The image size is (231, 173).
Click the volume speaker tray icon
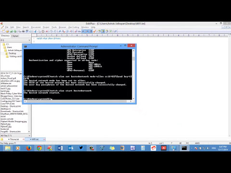(x=208, y=148)
